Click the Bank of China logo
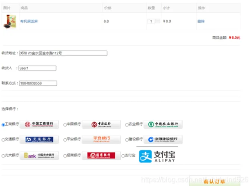The width and height of the screenshot is (250, 186). 101,124
